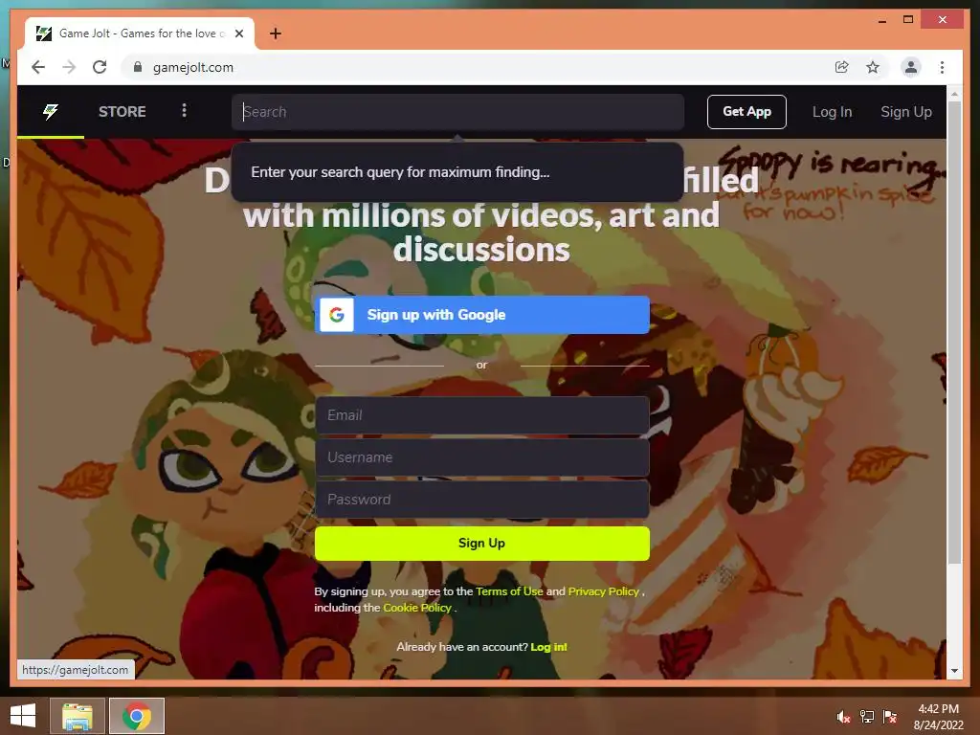Go back with browser back arrow
Screen dimensions: 980x735
click(x=38, y=68)
